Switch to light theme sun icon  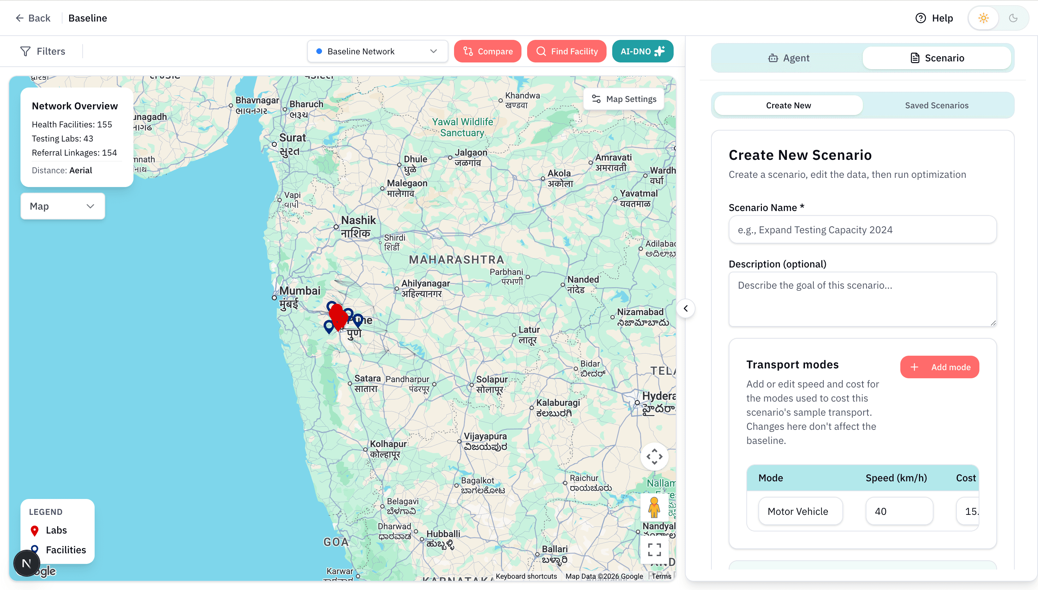coord(983,18)
